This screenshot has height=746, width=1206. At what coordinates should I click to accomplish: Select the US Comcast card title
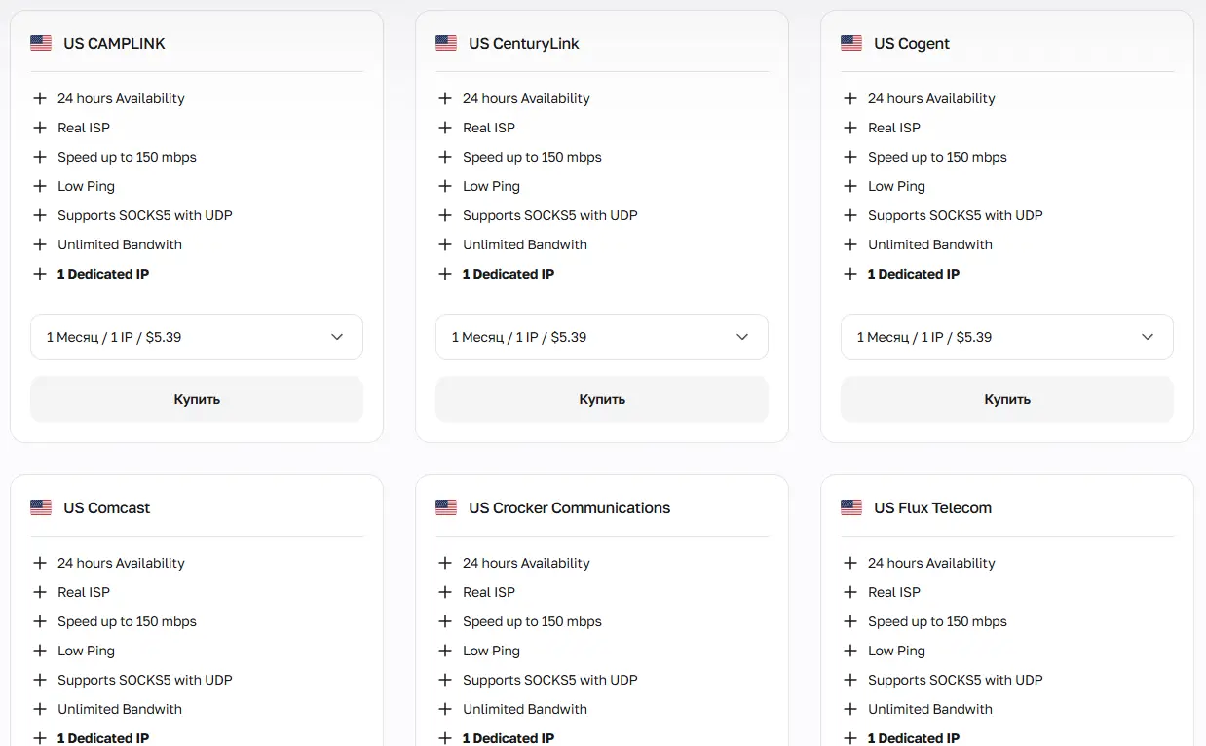point(107,507)
